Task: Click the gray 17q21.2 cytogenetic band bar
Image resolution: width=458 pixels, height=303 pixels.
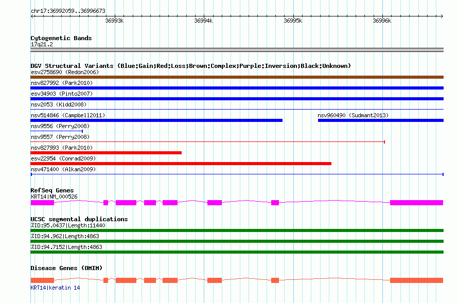Action: click(237, 50)
